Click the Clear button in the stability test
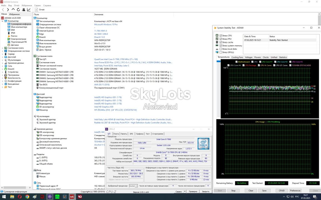 tap(251, 191)
